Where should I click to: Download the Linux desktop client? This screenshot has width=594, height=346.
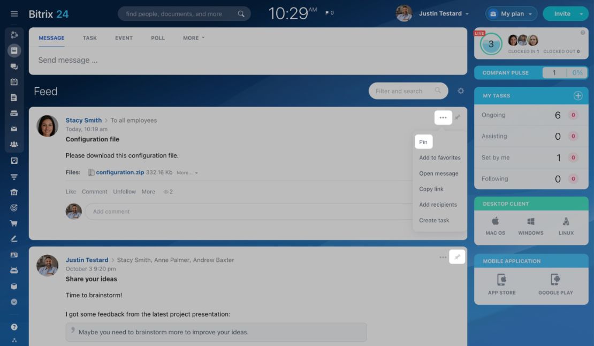pos(566,226)
